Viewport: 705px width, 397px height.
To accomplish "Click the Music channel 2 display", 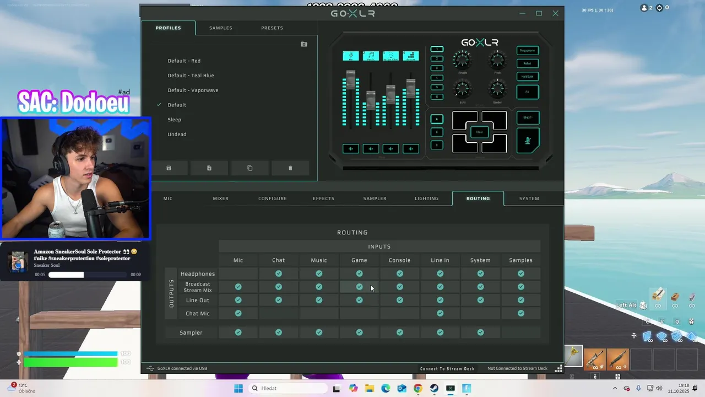I will point(371,56).
